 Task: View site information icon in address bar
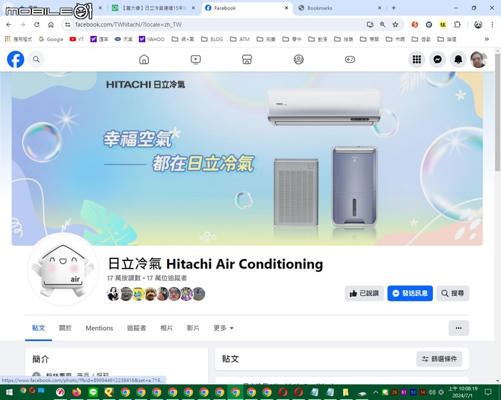pyautogui.click(x=67, y=24)
